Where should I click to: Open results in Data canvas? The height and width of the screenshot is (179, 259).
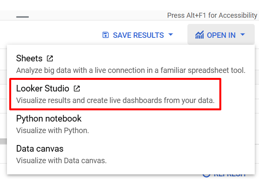coord(131,154)
